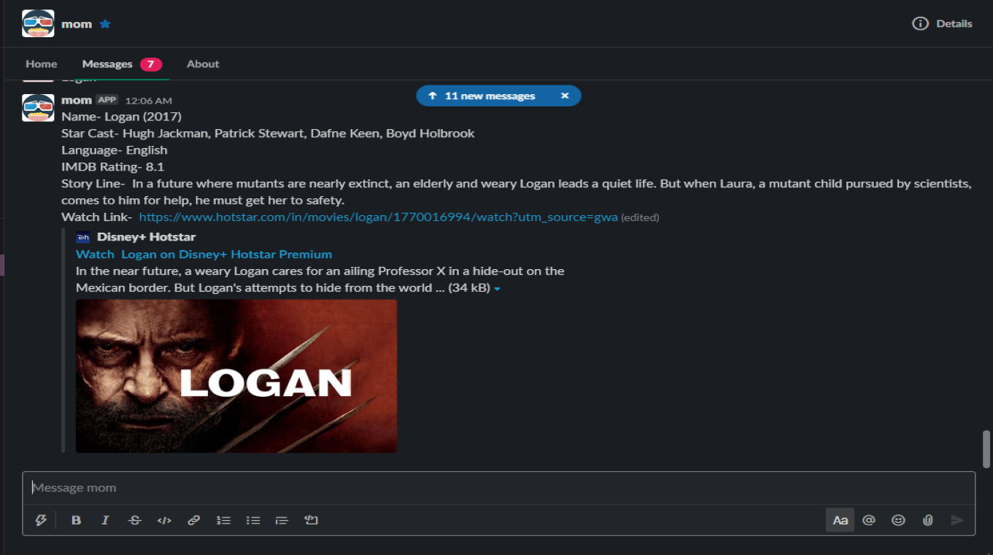Collapse the Hotstar link preview
This screenshot has height=555, width=993.
(497, 289)
